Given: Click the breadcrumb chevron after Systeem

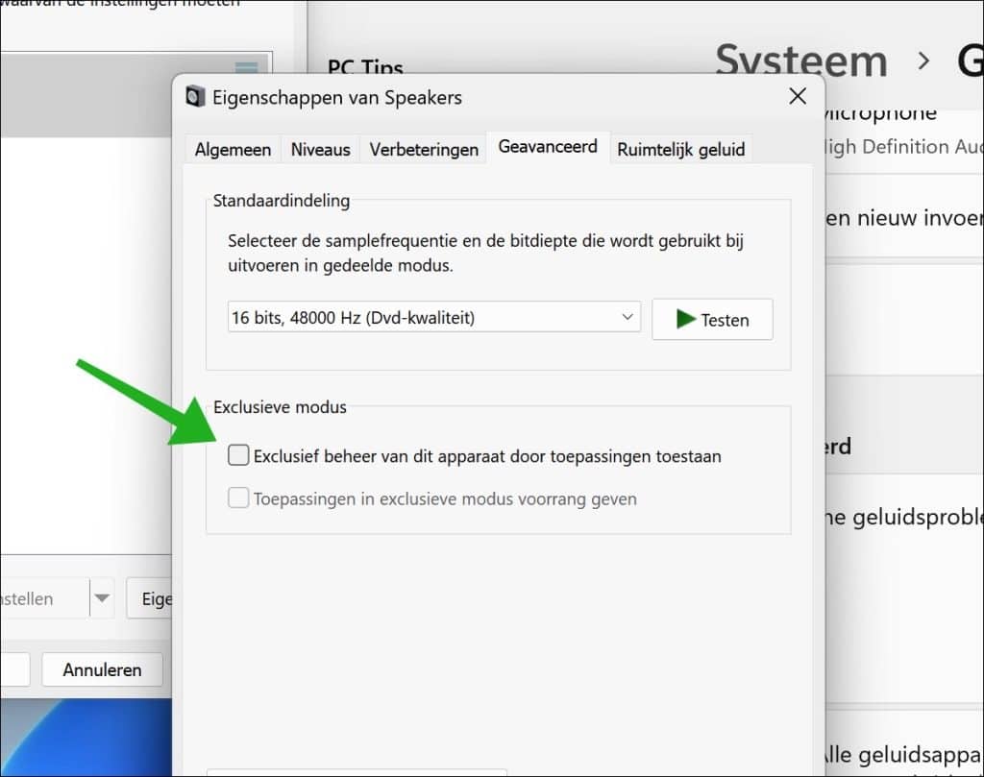Looking at the screenshot, I should [923, 61].
